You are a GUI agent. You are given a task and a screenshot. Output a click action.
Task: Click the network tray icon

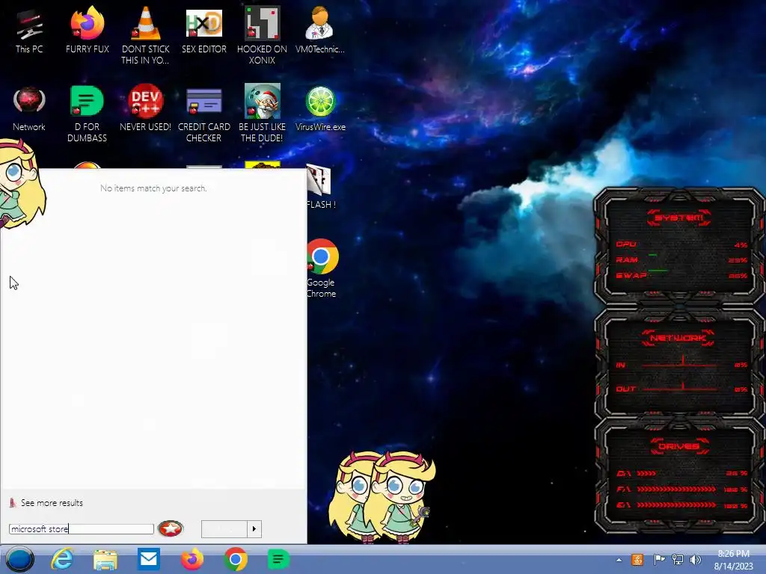tap(678, 560)
